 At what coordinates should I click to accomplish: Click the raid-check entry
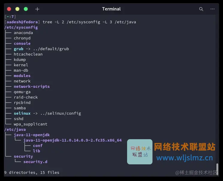tap(26, 97)
